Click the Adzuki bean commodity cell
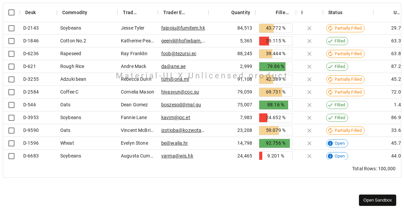The height and width of the screenshot is (212, 404). [x=73, y=79]
